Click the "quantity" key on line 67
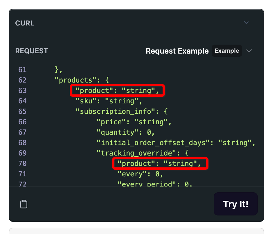This screenshot has height=234, width=270. pyautogui.click(x=117, y=132)
